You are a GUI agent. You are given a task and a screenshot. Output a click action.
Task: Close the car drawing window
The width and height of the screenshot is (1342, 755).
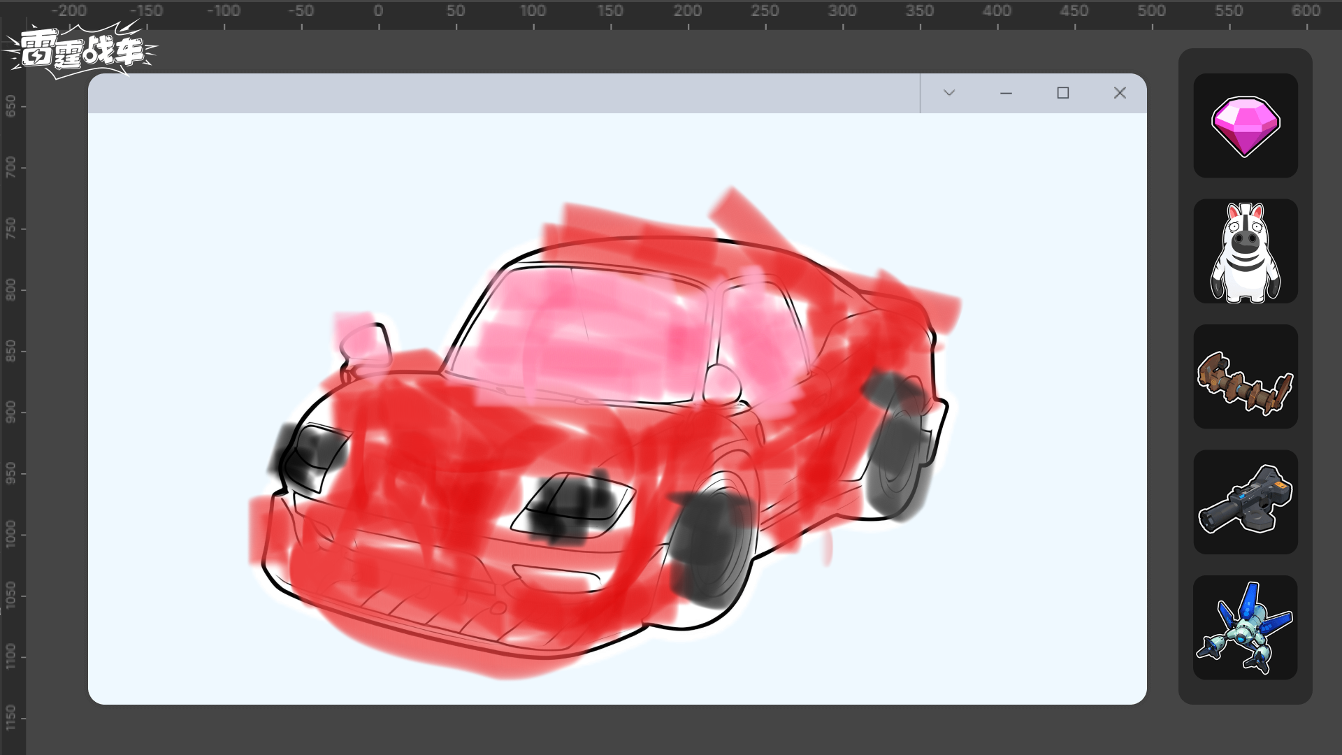1120,93
